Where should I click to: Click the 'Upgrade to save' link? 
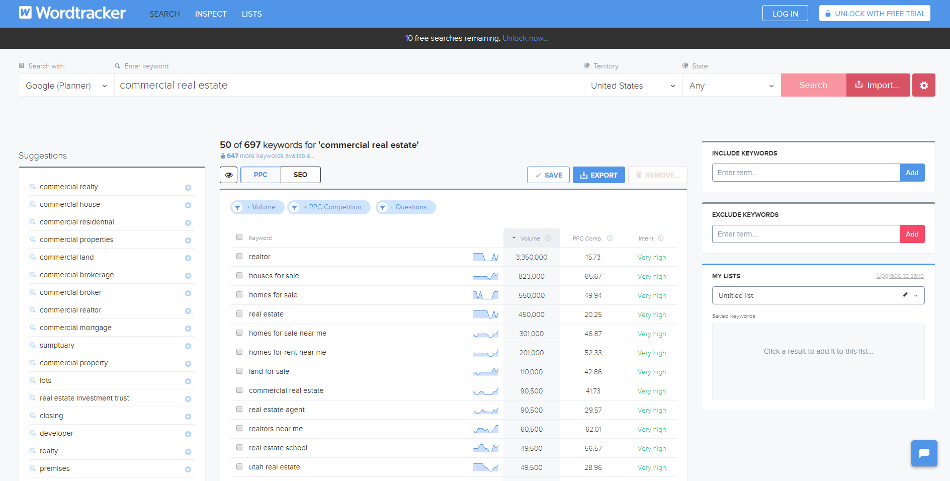900,276
